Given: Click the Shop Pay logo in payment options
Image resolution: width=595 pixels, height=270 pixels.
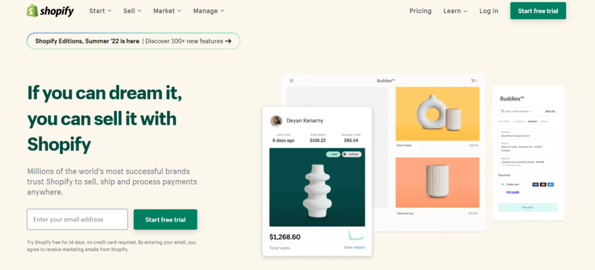Looking at the screenshot, I should tap(513, 192).
